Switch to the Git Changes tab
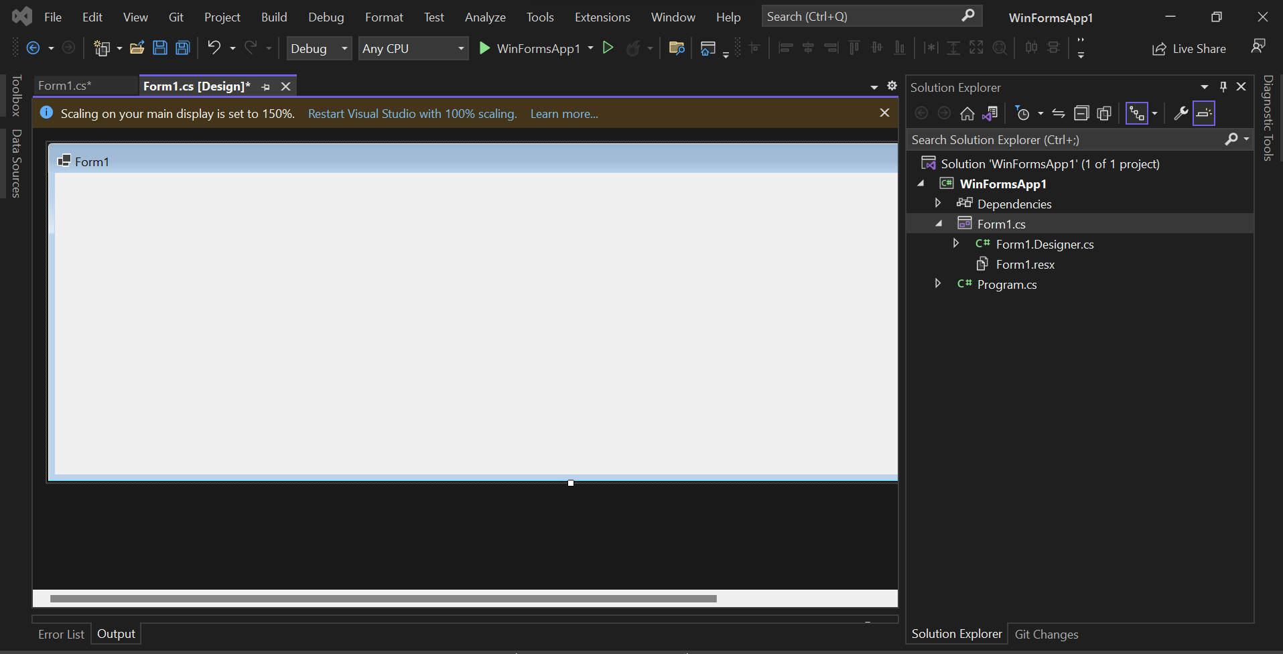 pyautogui.click(x=1046, y=634)
